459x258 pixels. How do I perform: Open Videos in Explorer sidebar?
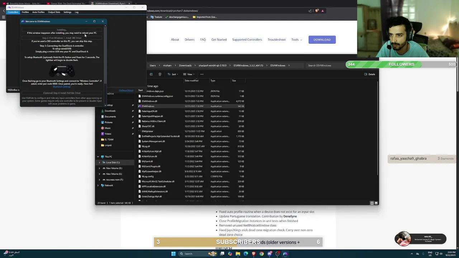click(x=108, y=134)
